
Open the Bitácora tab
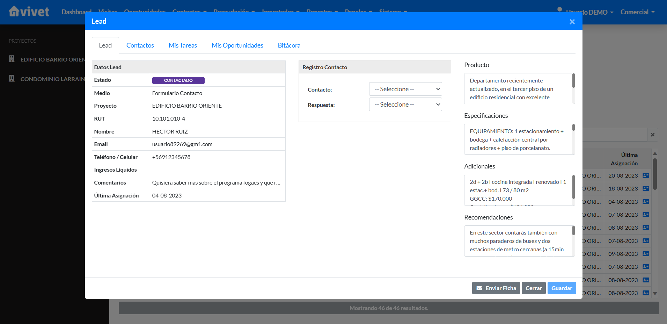289,45
